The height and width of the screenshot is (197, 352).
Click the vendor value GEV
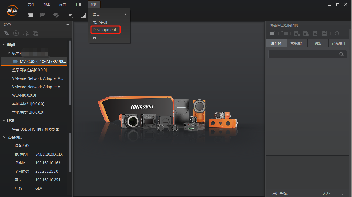point(39,188)
